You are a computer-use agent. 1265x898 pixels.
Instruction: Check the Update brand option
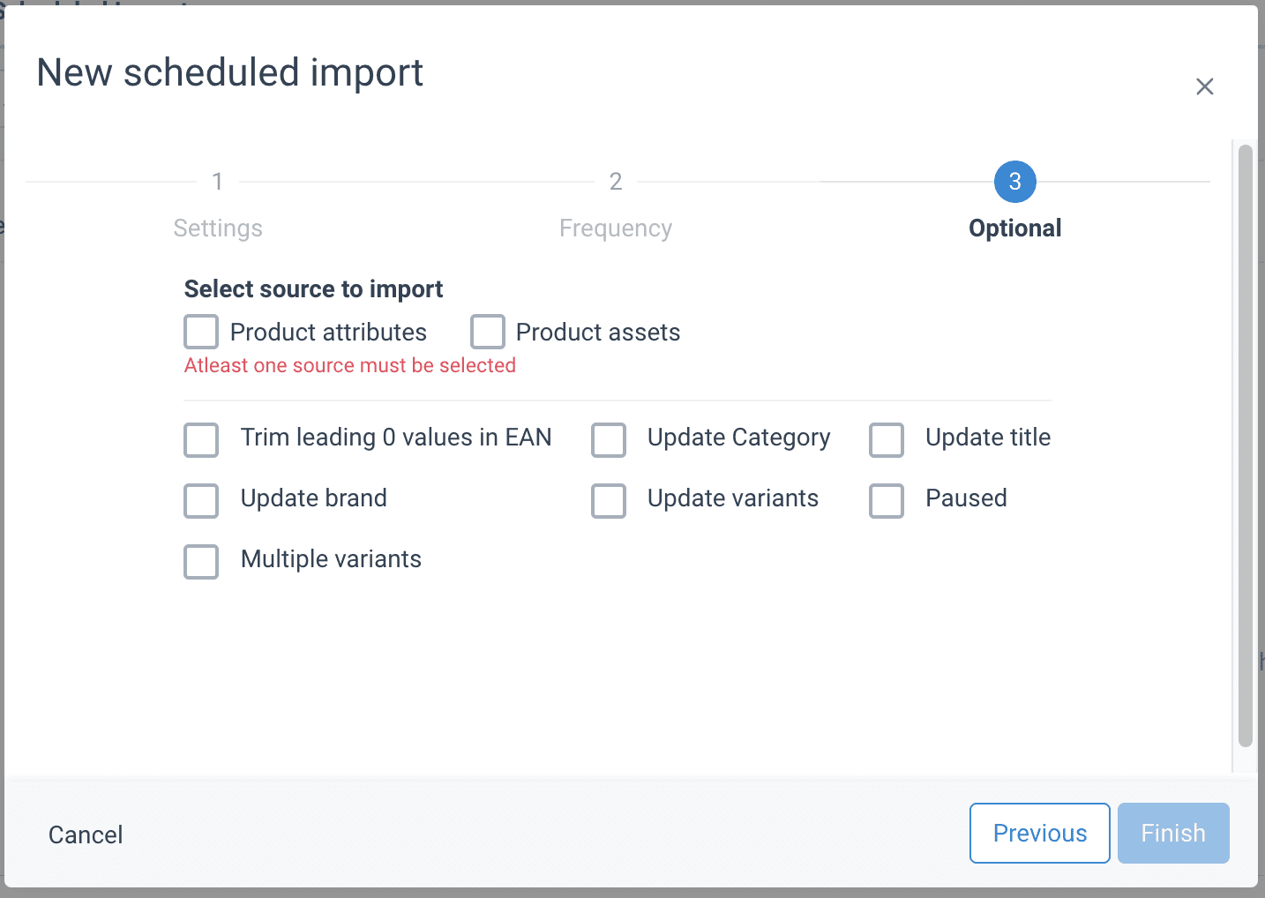coord(201,500)
